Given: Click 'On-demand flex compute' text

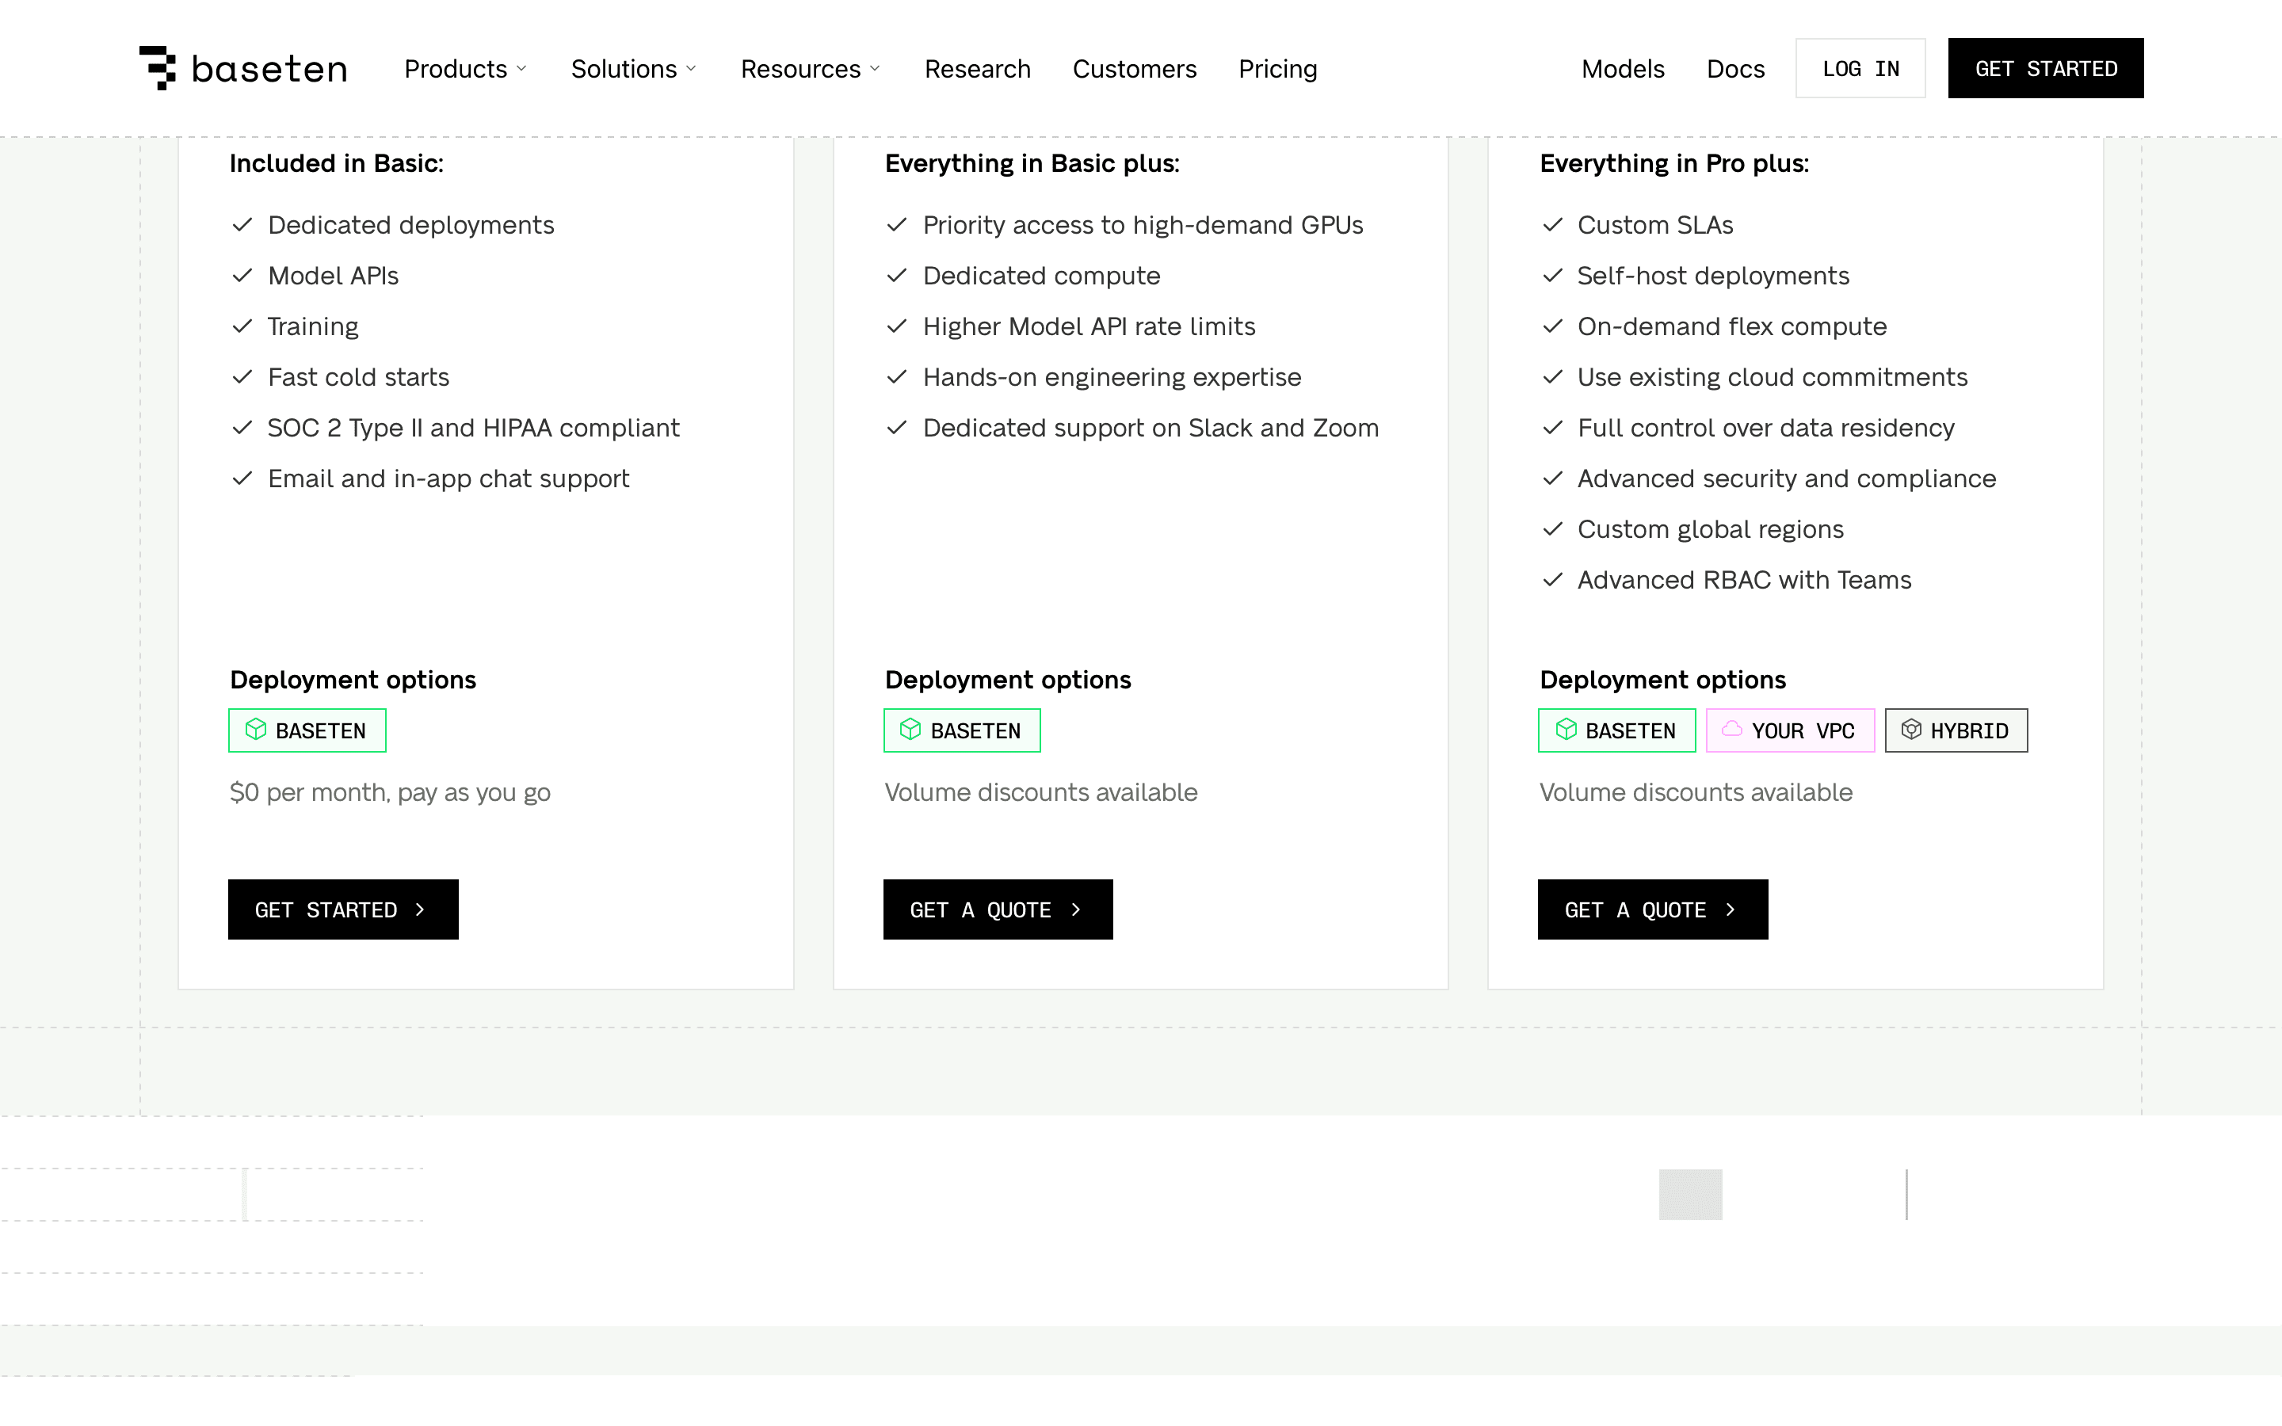Looking at the screenshot, I should point(1731,326).
